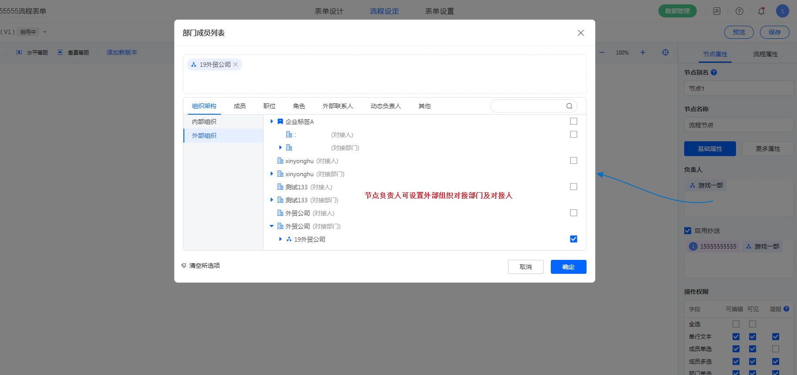Click the search magnifier icon in dialog
Viewport: 797px width, 375px height.
pyautogui.click(x=569, y=106)
